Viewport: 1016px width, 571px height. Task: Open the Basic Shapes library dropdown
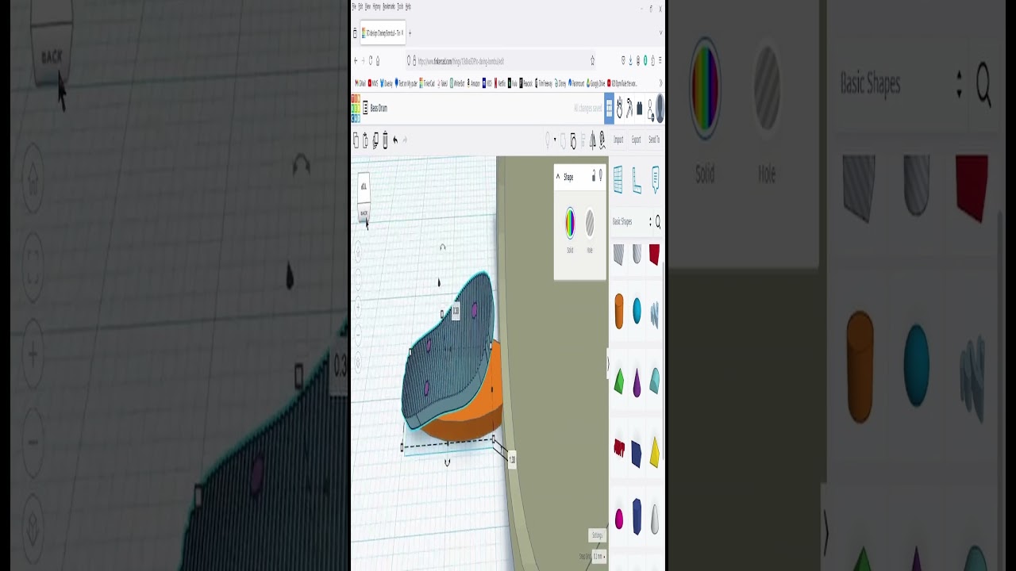point(633,222)
